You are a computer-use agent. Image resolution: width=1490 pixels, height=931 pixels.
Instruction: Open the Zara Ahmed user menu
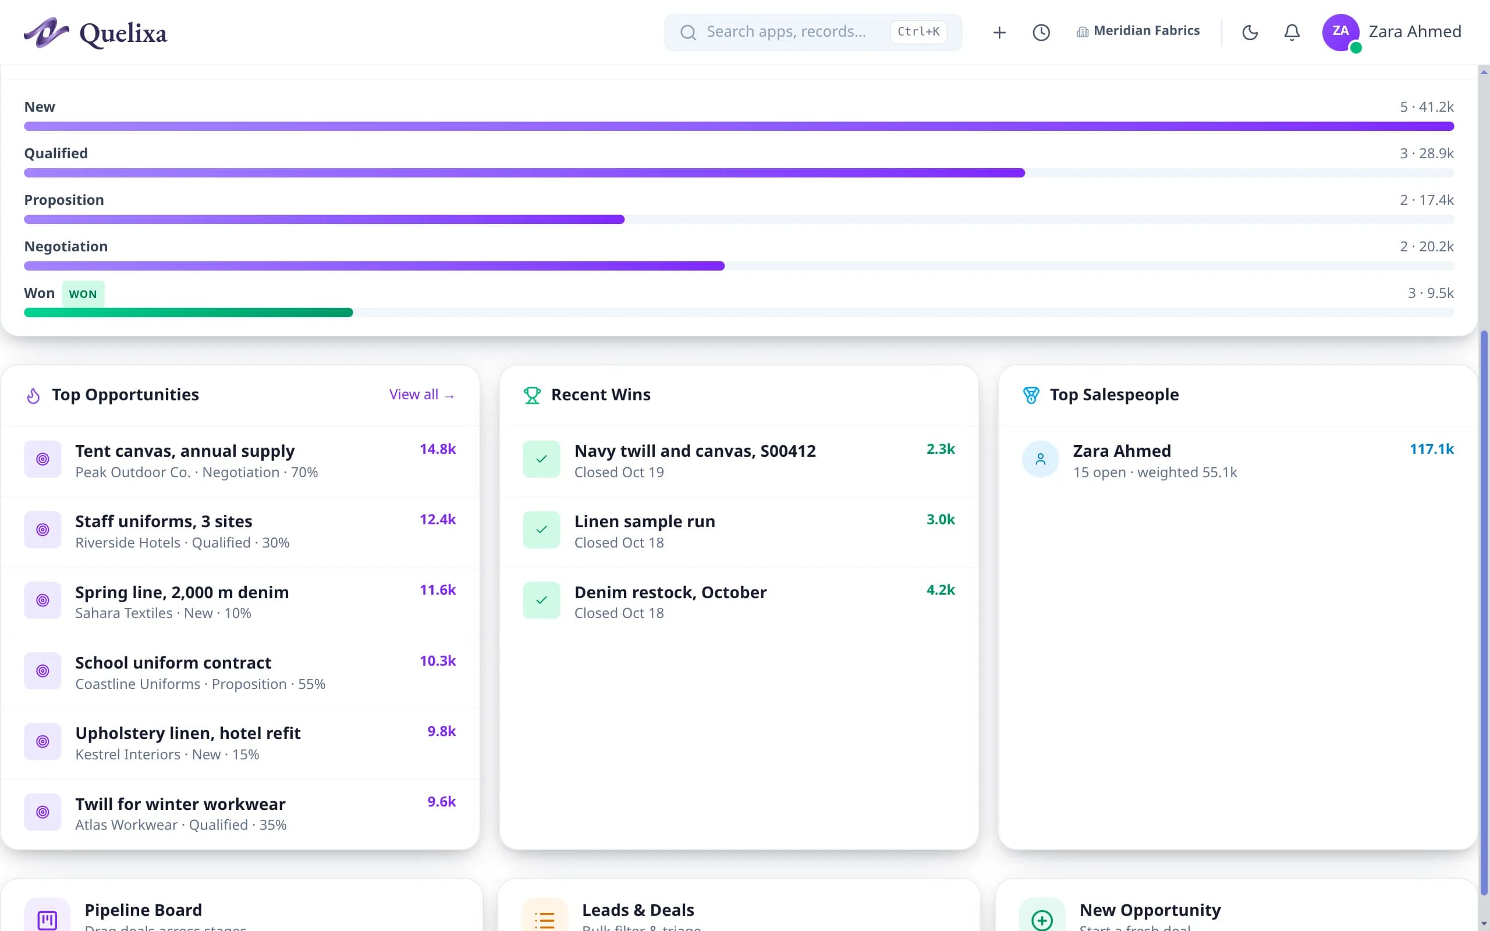[x=1392, y=32]
